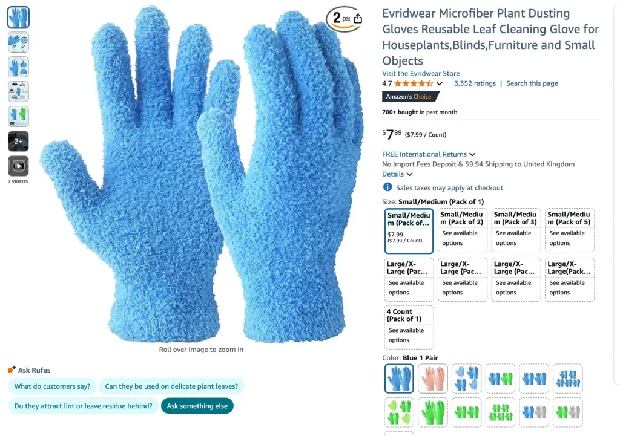Visit the Evridwear Store link
This screenshot has height=436, width=620.
[421, 73]
